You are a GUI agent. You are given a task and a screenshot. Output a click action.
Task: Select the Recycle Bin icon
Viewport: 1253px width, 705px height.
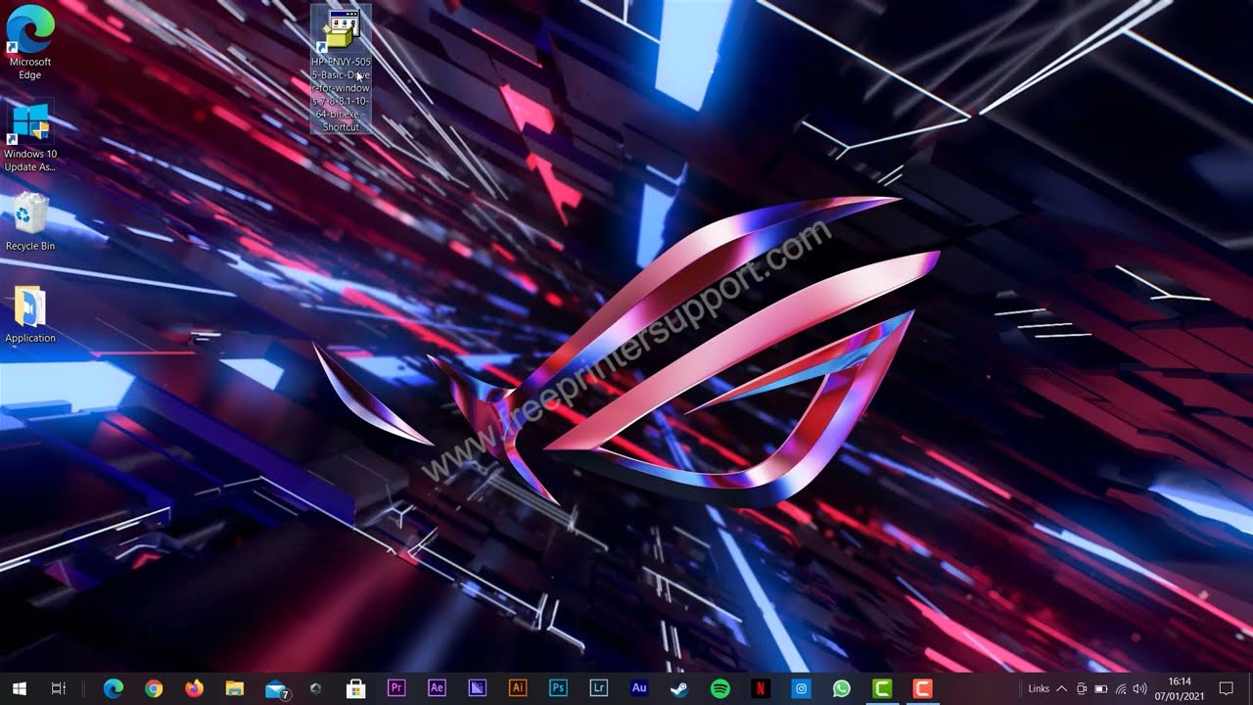click(29, 222)
